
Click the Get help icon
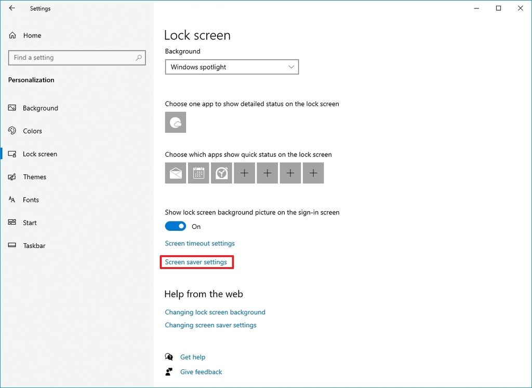click(x=168, y=357)
